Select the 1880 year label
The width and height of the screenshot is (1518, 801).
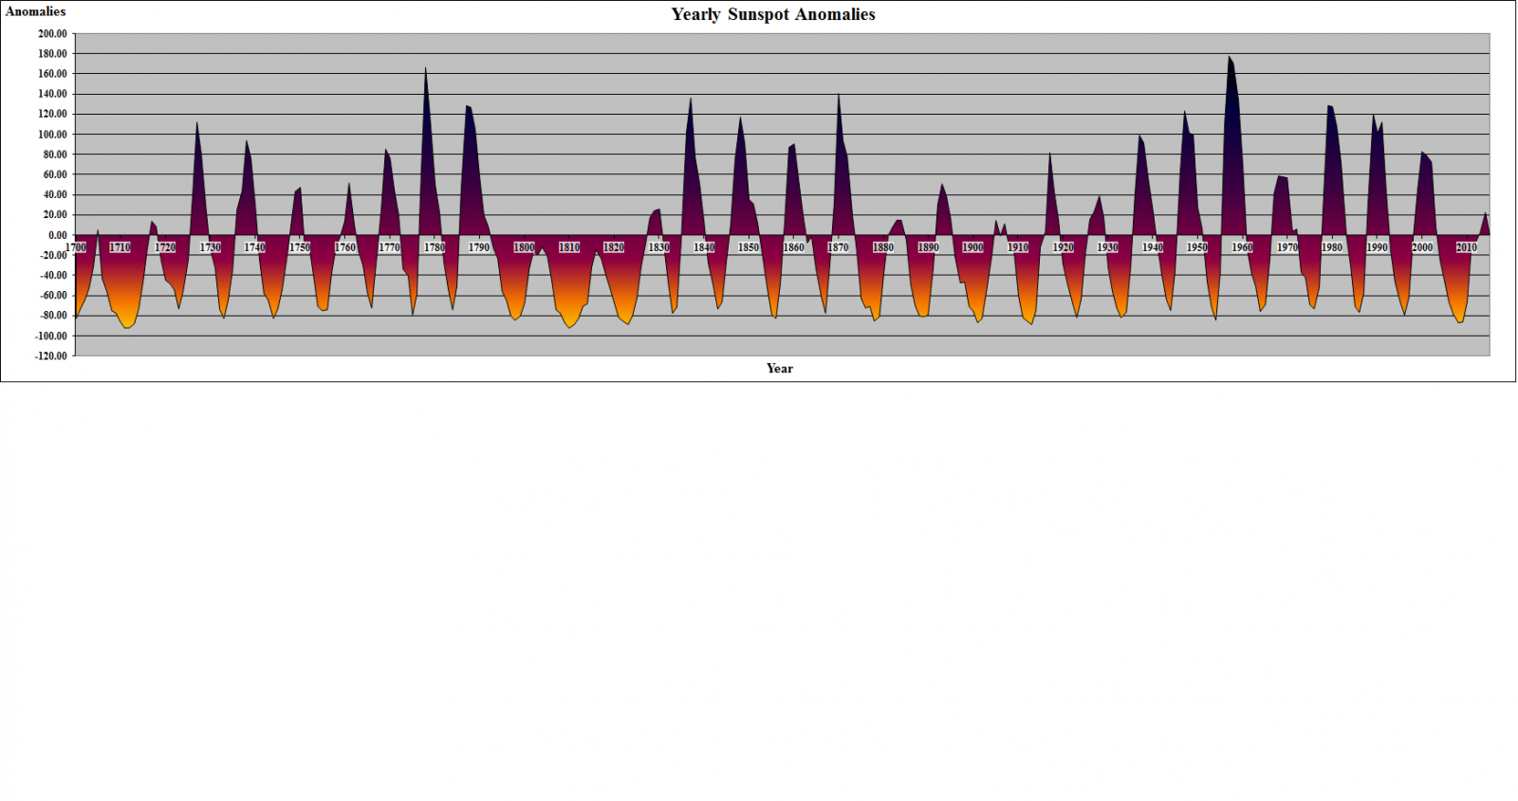click(883, 247)
